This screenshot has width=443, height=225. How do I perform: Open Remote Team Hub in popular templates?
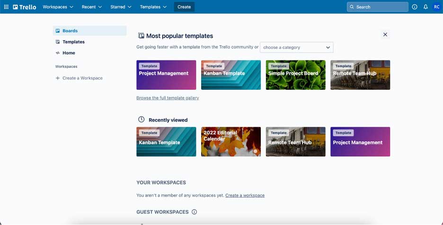360,75
